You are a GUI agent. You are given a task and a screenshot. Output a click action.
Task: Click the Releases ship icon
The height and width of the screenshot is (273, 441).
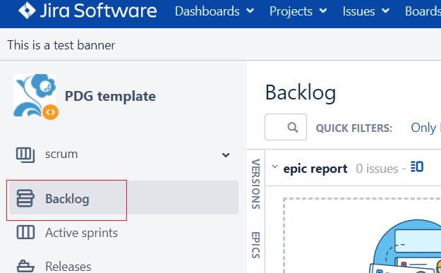pos(25,266)
